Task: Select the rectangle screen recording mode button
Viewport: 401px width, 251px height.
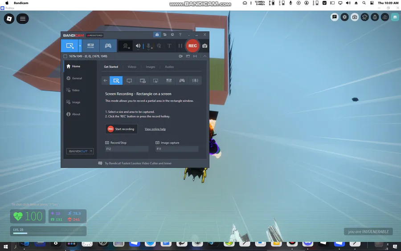Action: click(x=70, y=46)
